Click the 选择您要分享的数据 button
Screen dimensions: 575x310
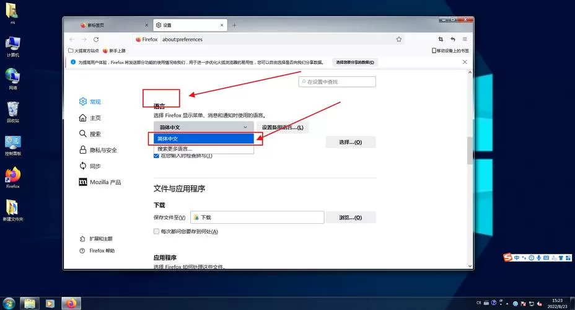(x=355, y=63)
